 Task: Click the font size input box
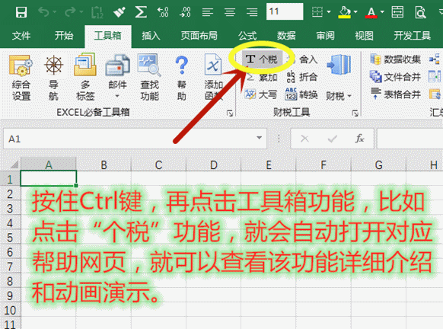285,11
